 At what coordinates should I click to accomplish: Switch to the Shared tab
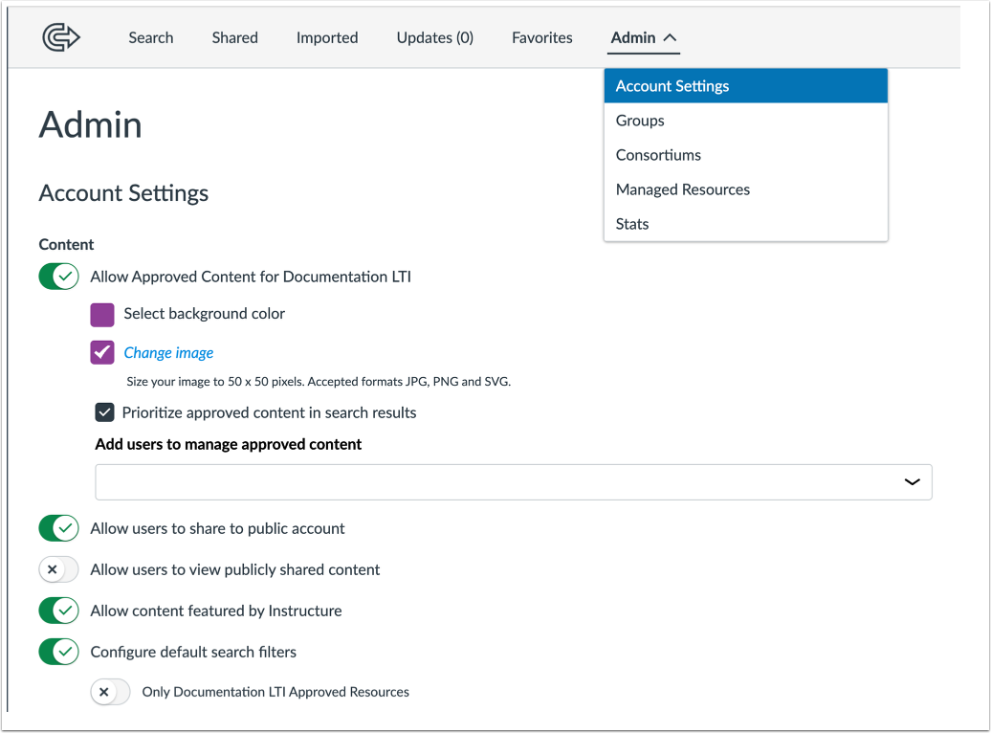tap(234, 37)
